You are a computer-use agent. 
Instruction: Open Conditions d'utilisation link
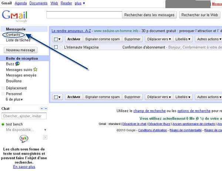tap(152, 130)
